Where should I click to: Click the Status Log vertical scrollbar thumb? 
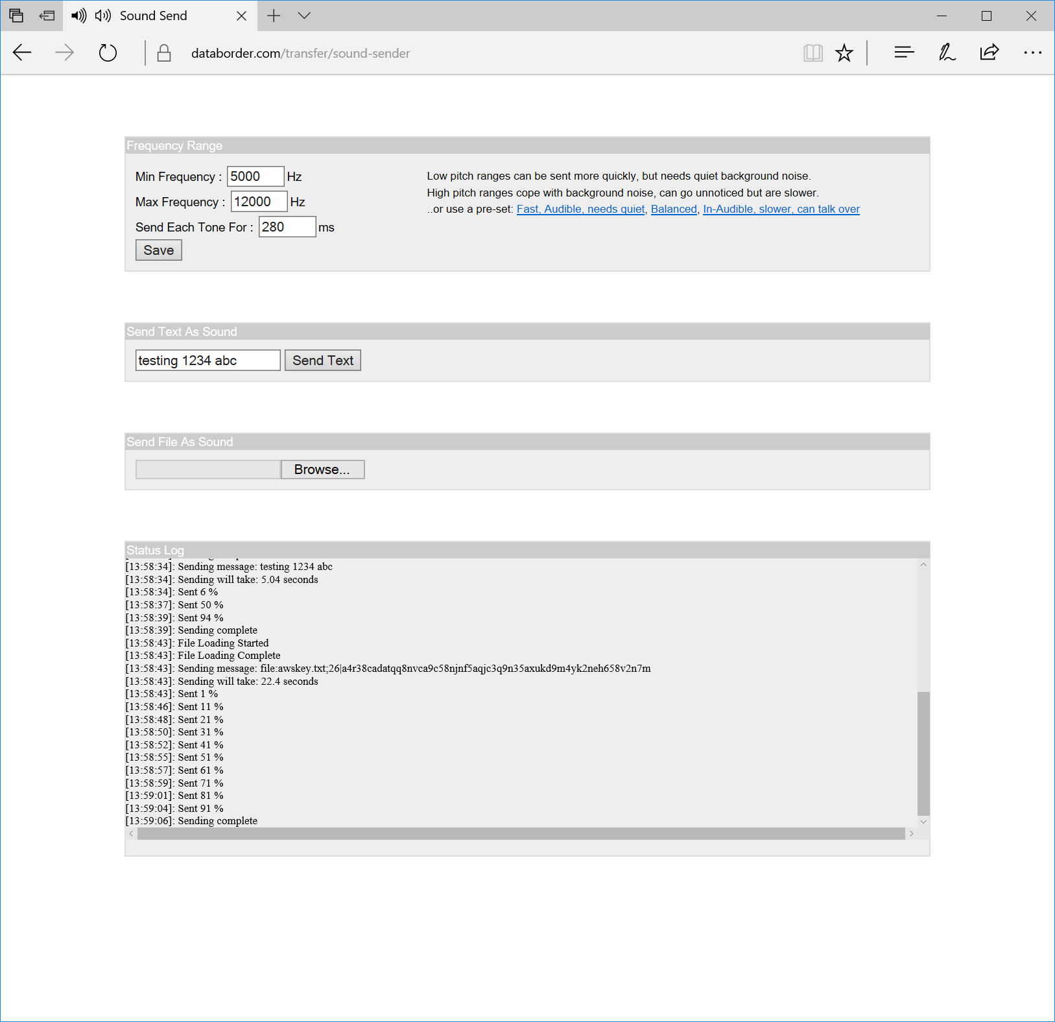(x=923, y=752)
